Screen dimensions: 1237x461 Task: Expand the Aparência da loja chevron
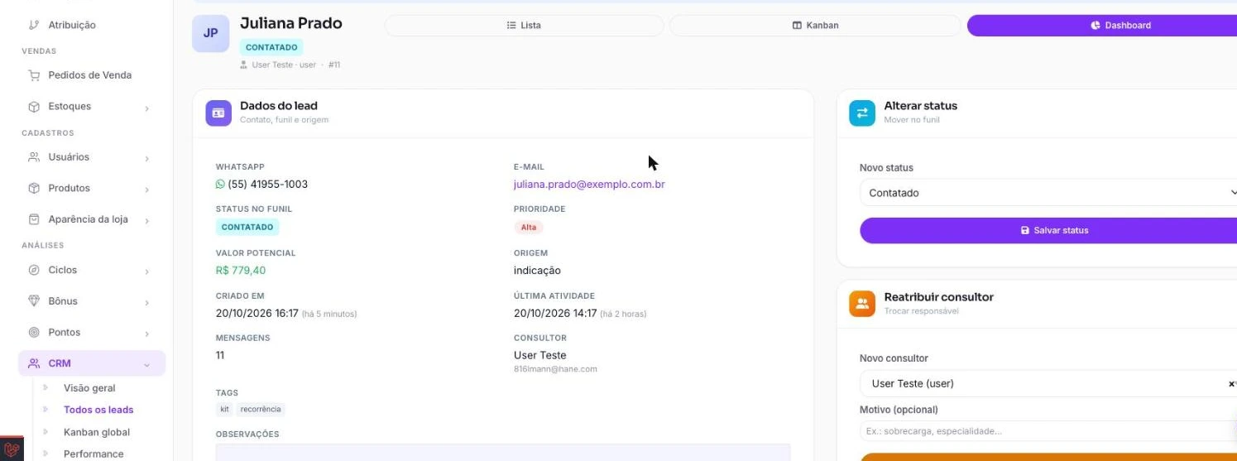(146, 221)
